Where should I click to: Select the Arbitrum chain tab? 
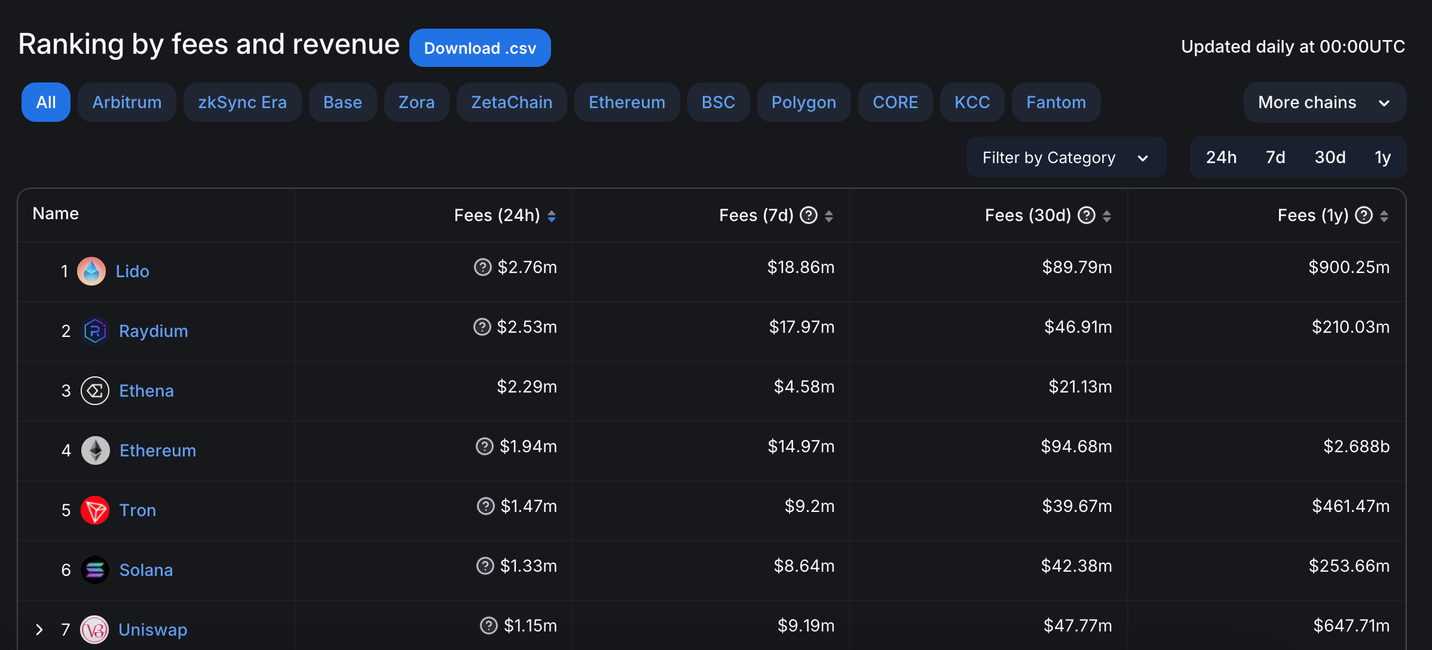(x=127, y=102)
